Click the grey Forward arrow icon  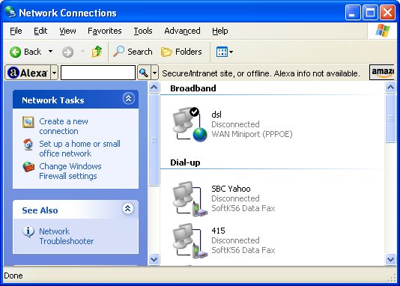67,52
